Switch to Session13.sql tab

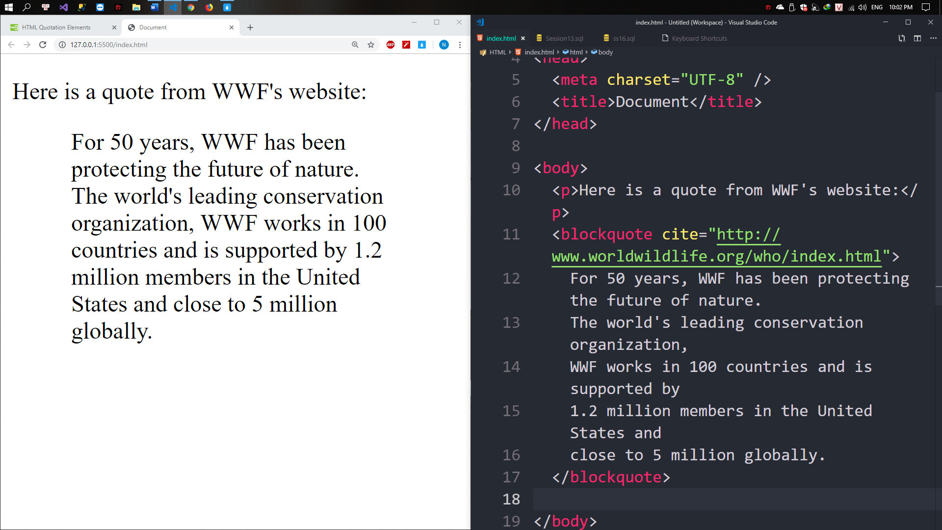point(564,38)
